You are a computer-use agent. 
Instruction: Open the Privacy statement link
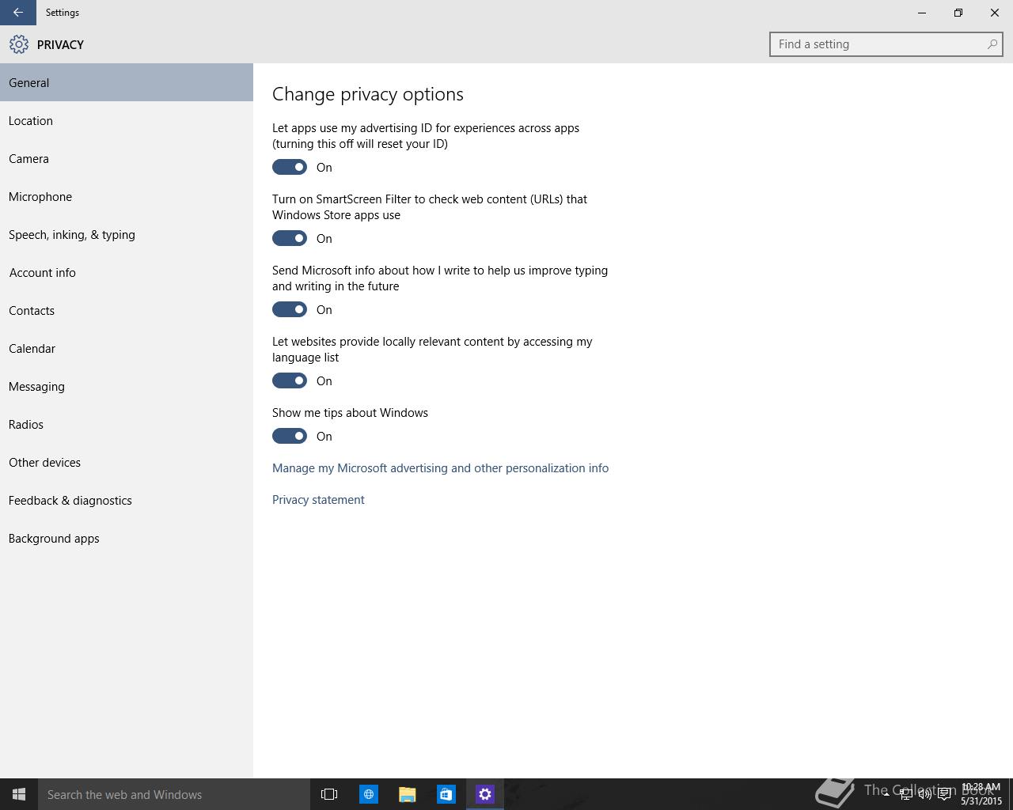[x=318, y=499]
